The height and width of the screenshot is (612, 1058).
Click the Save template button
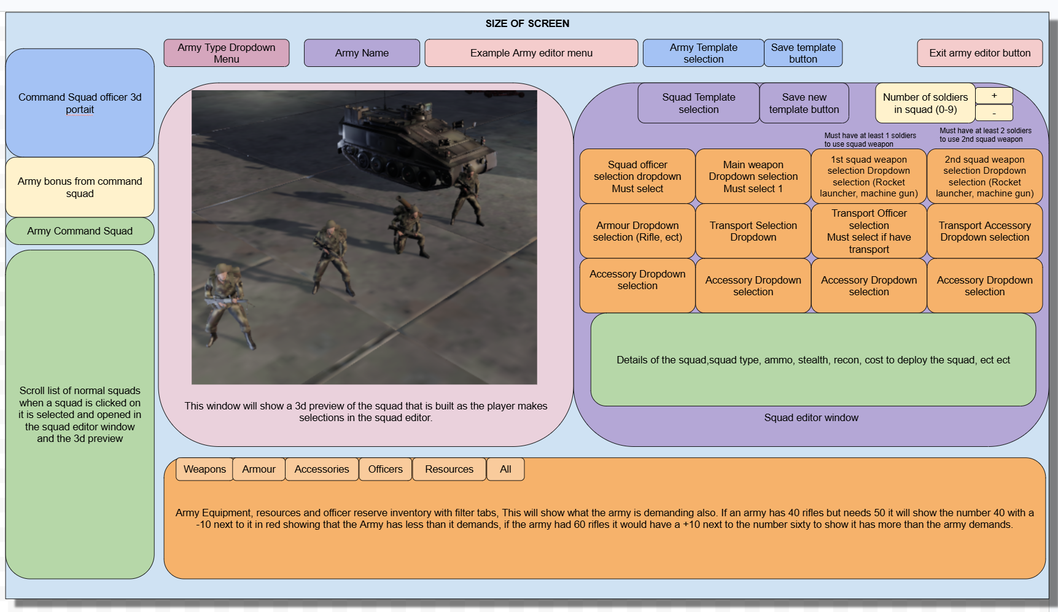pyautogui.click(x=803, y=53)
